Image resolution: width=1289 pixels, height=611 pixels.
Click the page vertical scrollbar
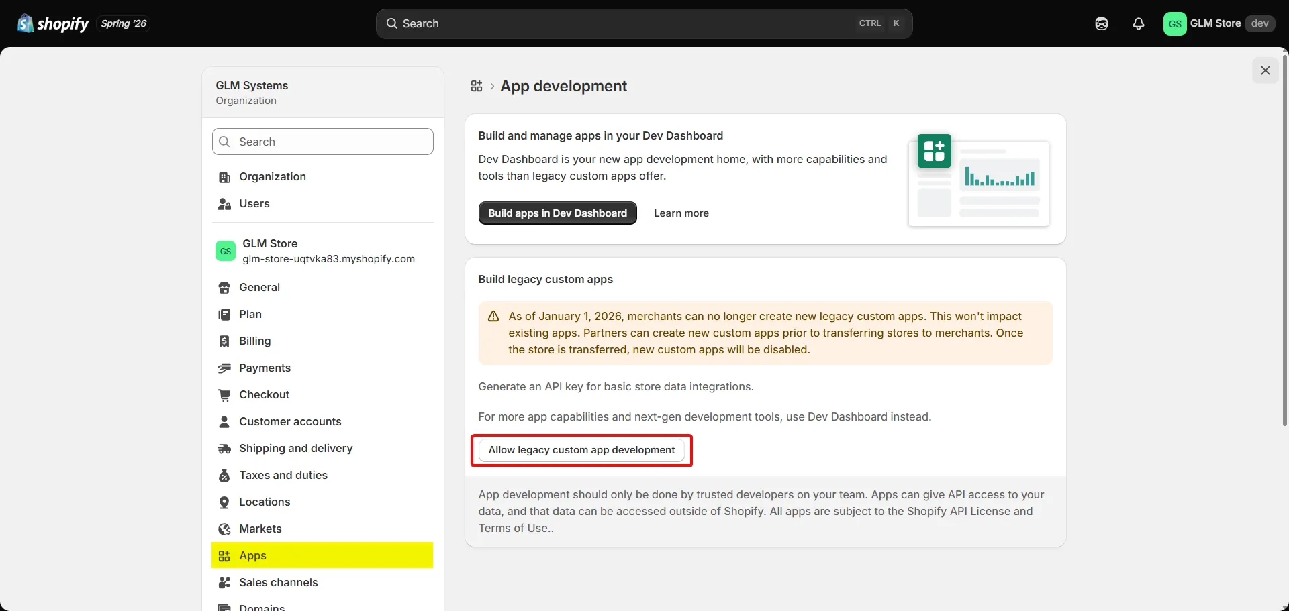coord(1285,239)
